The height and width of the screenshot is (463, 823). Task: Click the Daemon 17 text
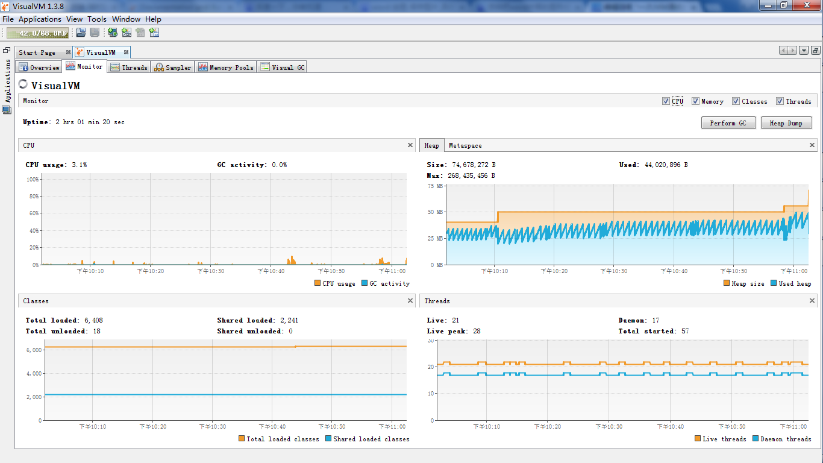[639, 320]
